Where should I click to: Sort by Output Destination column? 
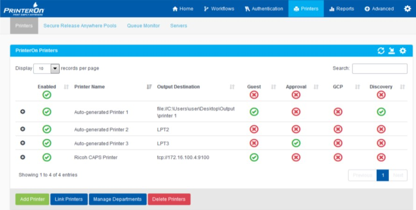coord(232,87)
